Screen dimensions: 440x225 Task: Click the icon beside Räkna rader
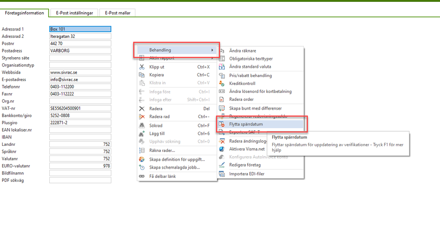(x=142, y=151)
